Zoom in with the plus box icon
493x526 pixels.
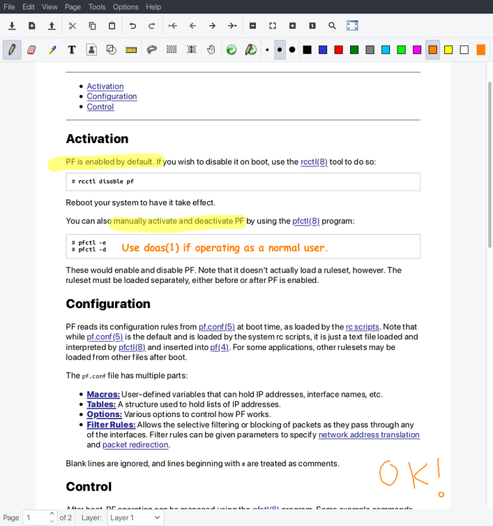(292, 26)
